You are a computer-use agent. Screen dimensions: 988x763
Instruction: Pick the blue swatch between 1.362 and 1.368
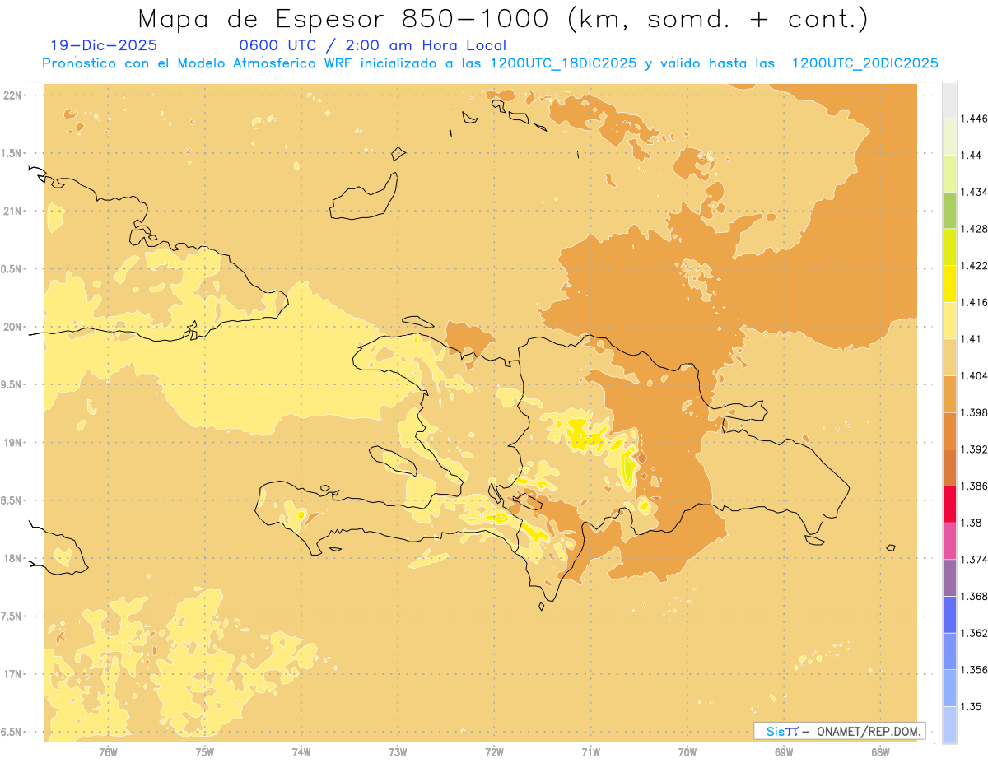[x=949, y=615]
